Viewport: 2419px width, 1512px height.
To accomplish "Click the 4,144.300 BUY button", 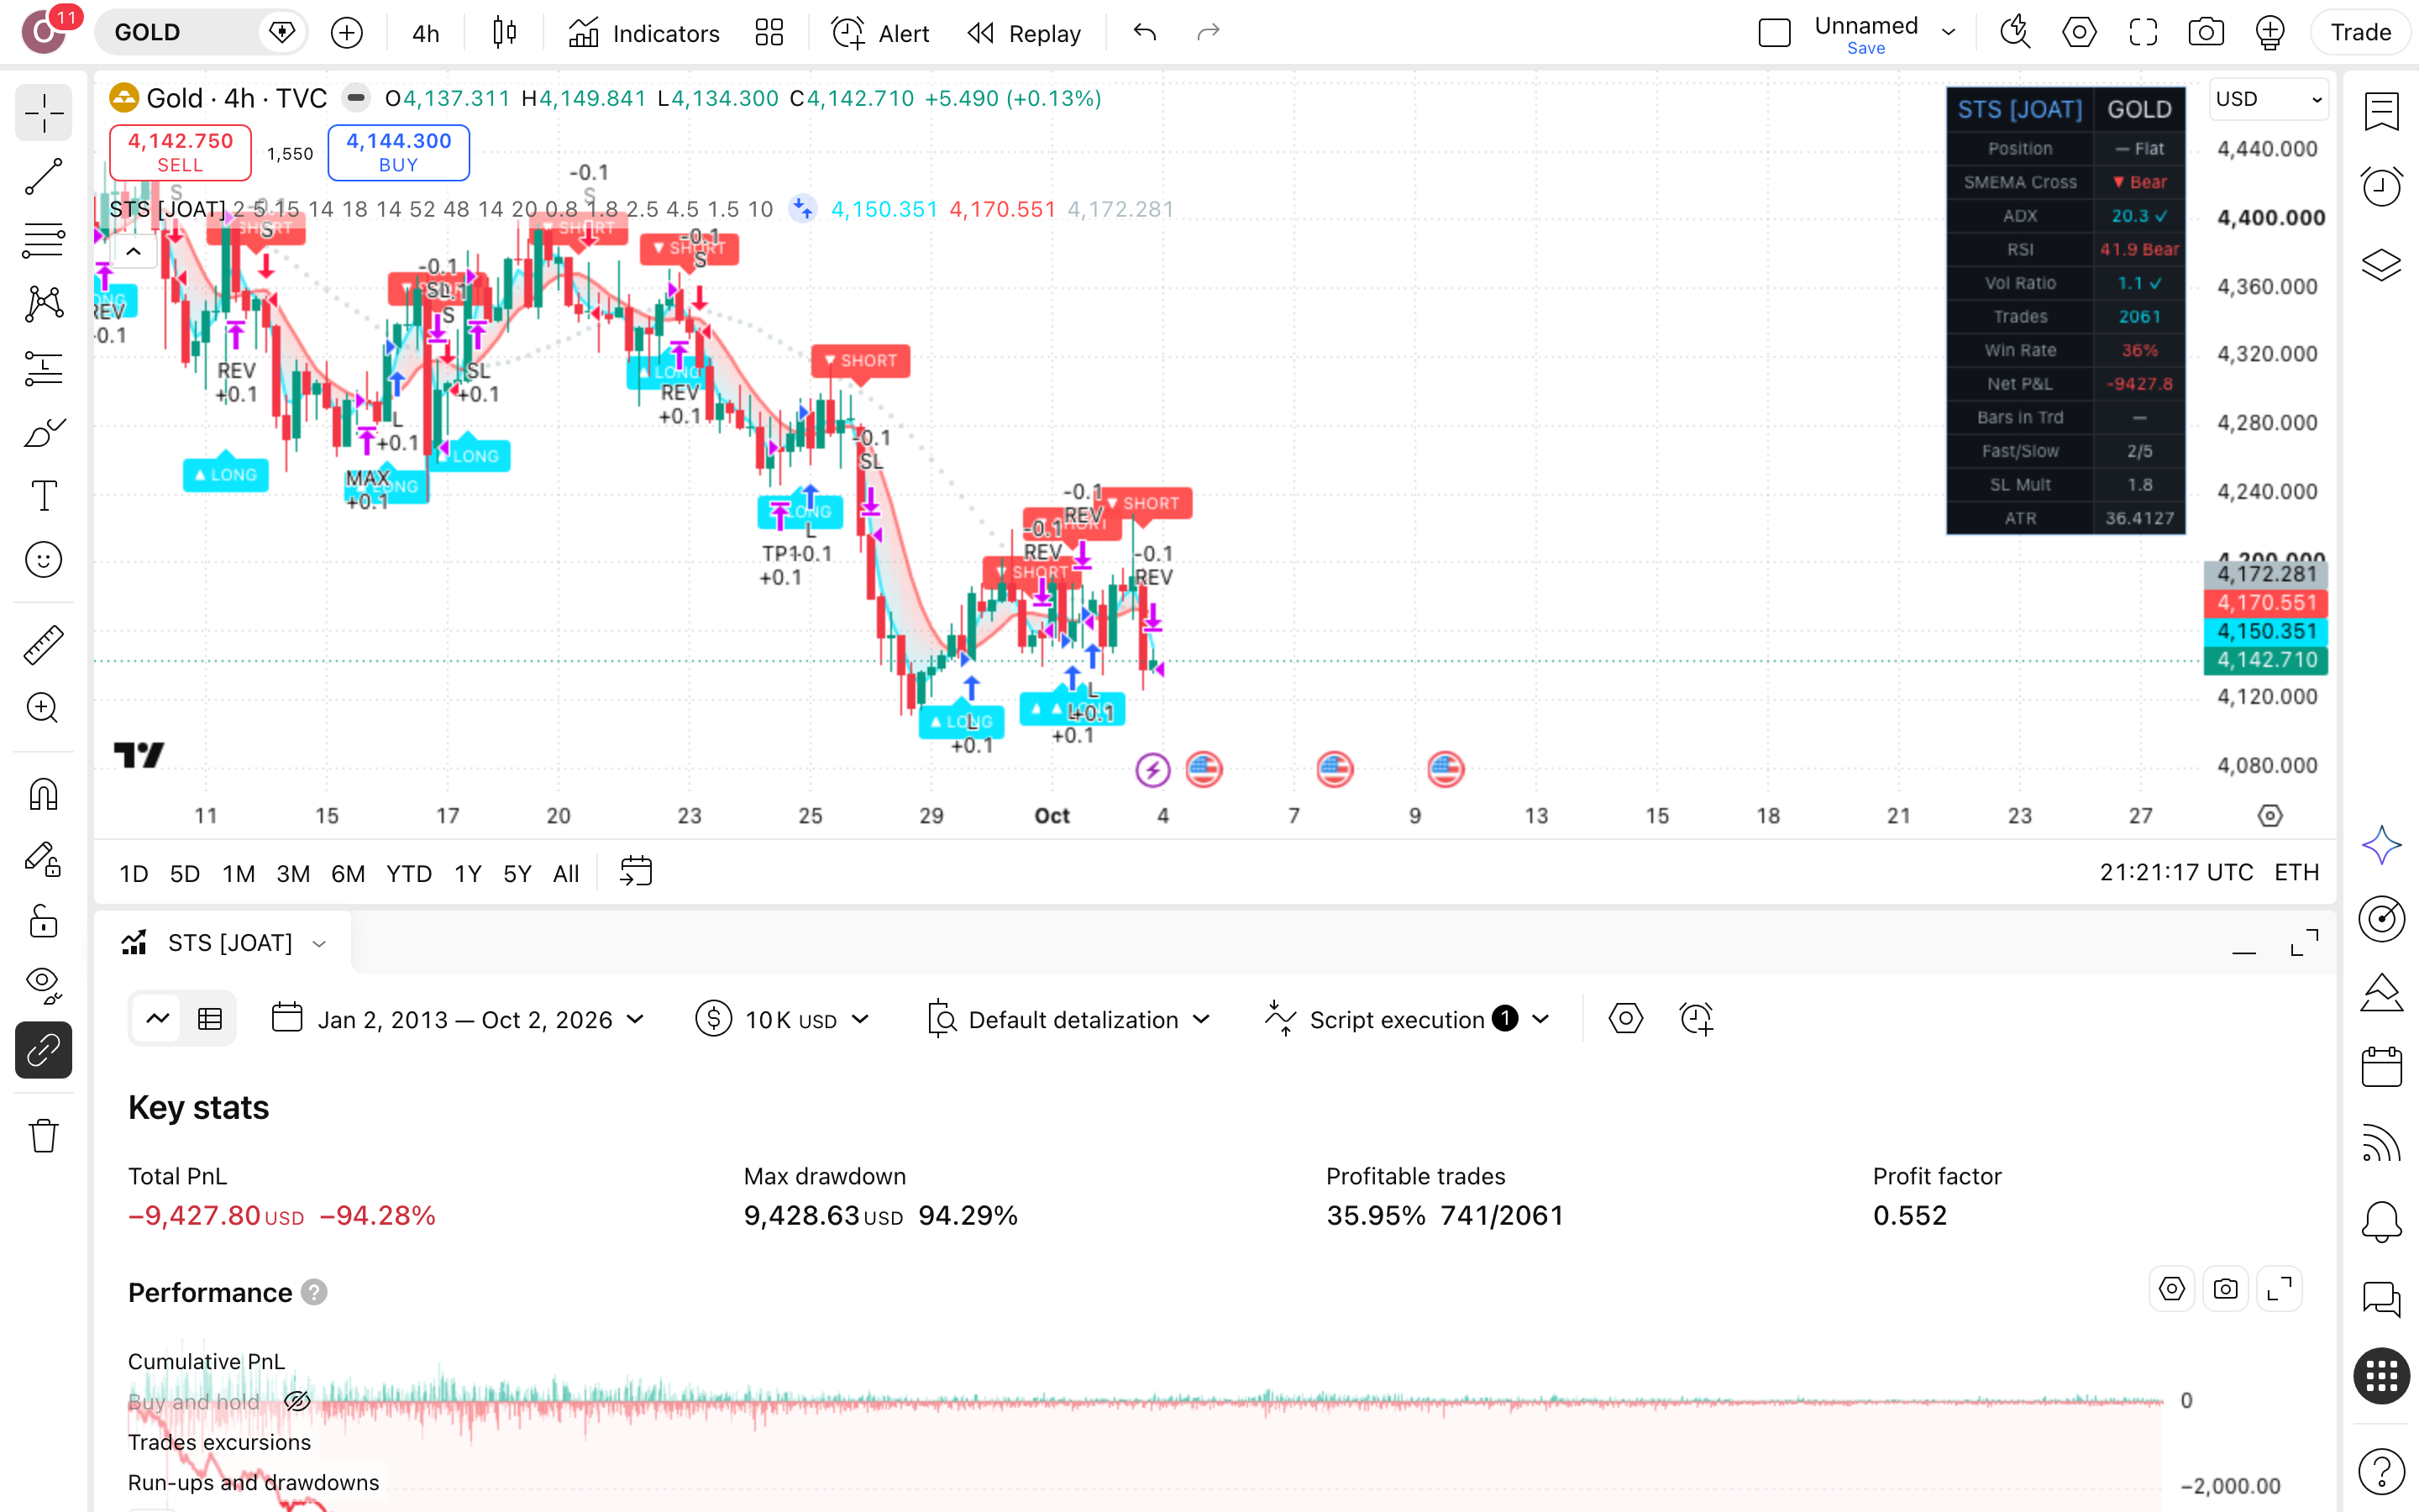I will tap(398, 152).
